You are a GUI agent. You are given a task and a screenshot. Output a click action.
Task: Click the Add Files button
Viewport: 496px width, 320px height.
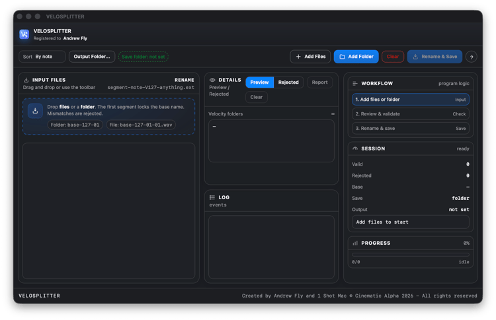coord(310,57)
